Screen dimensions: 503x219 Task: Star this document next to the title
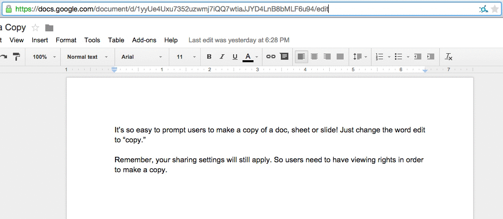coord(35,28)
